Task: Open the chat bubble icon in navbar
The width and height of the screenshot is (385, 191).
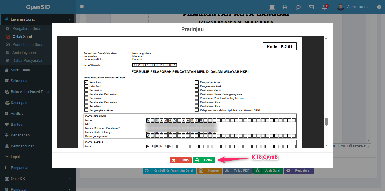Action: (x=298, y=7)
